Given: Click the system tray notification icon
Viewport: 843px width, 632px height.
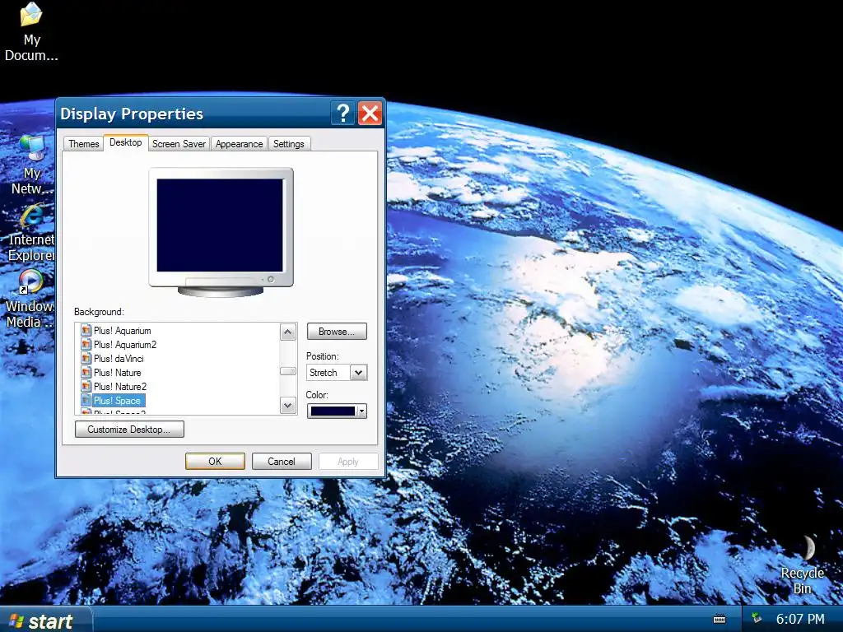Looking at the screenshot, I should pos(757,618).
